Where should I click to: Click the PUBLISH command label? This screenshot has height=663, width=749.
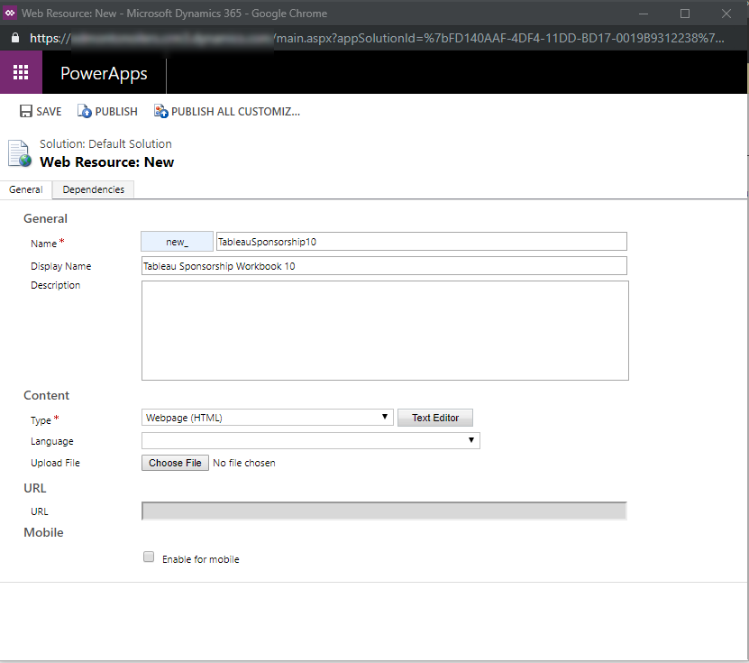click(x=116, y=111)
